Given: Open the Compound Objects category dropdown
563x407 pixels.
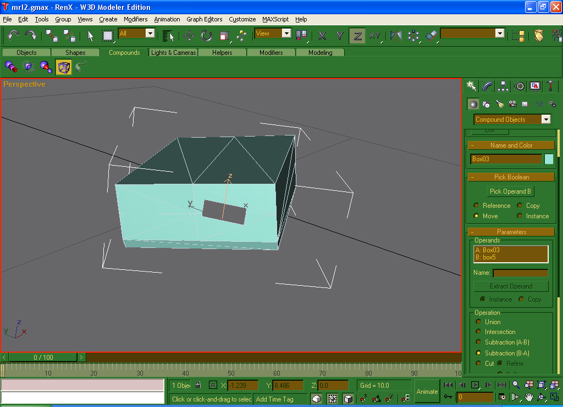Looking at the screenshot, I should [545, 120].
